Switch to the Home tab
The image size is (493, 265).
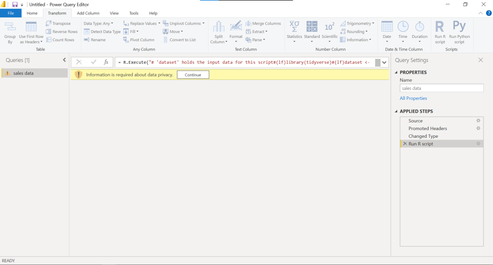32,13
